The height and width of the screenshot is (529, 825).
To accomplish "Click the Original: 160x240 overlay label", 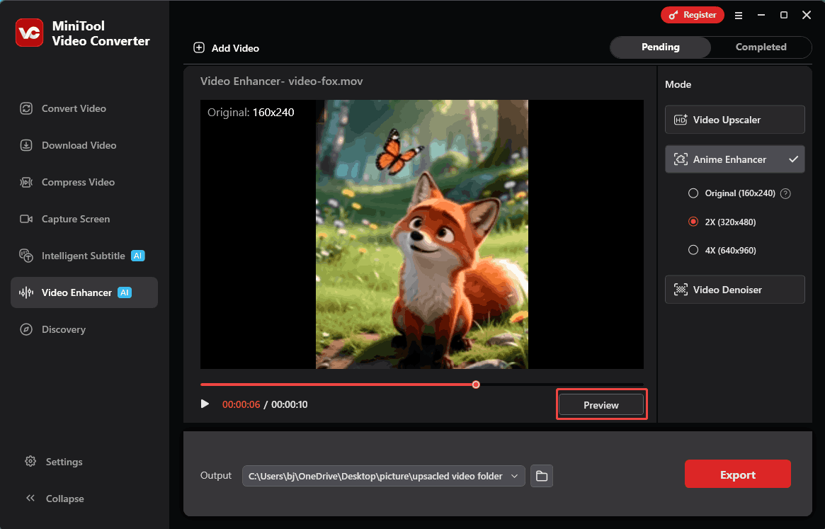I will click(251, 112).
